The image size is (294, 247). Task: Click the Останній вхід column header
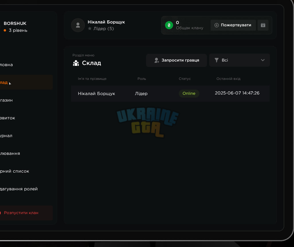[228, 79]
